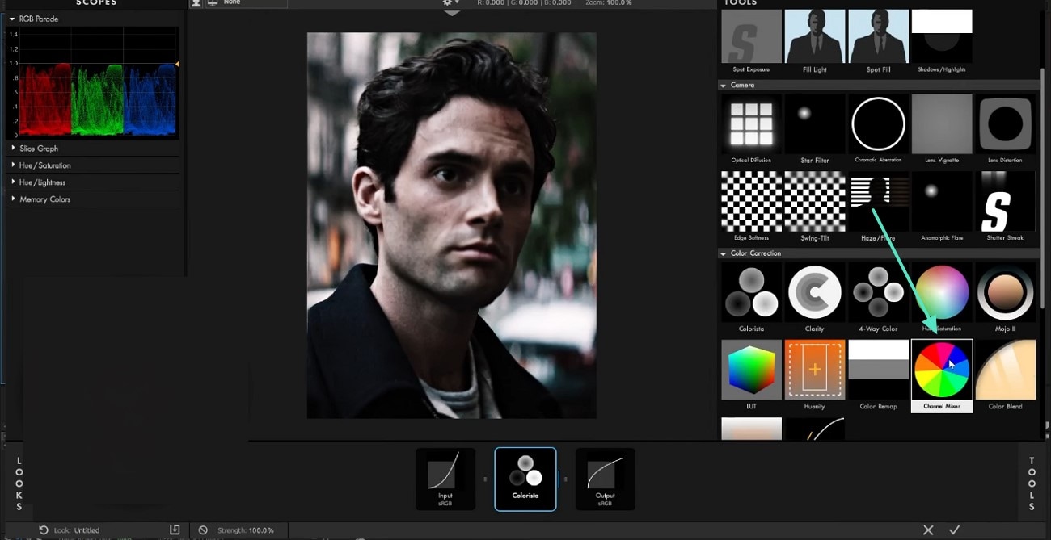The image size is (1051, 540).
Task: Confirm the look with the checkmark button
Action: 955,530
